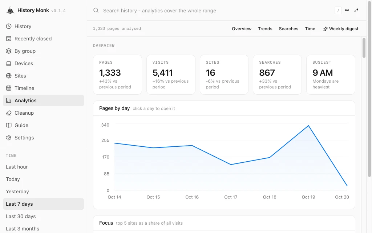Viewport: 372px width, 233px height.
Task: Open the Timeline section
Action: (44, 88)
